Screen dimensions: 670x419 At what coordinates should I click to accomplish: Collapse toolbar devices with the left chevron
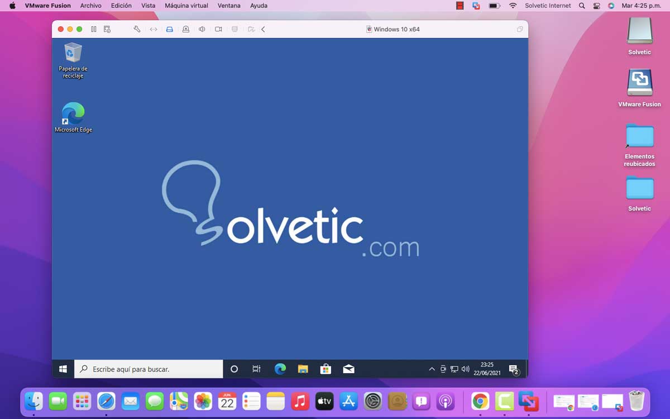coord(263,29)
